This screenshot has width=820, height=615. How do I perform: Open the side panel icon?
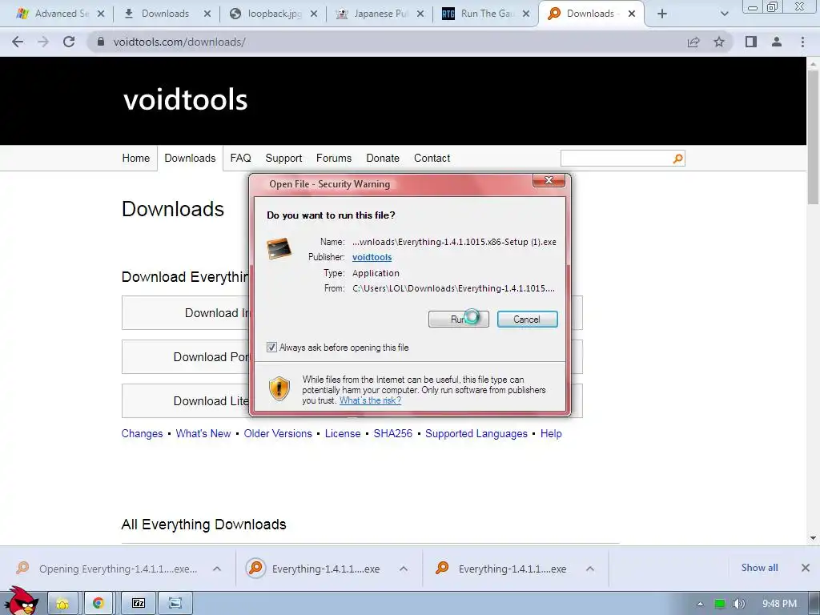(x=751, y=42)
